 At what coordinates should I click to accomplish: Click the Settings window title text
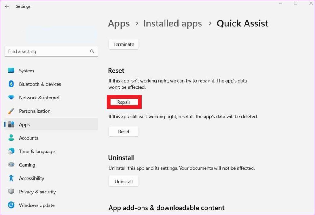[23, 6]
